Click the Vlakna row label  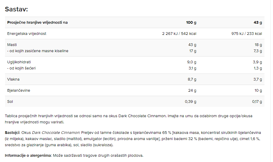pyautogui.click(x=13, y=79)
